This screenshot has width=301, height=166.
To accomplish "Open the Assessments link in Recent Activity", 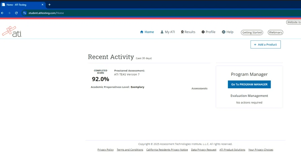I will (199, 89).
